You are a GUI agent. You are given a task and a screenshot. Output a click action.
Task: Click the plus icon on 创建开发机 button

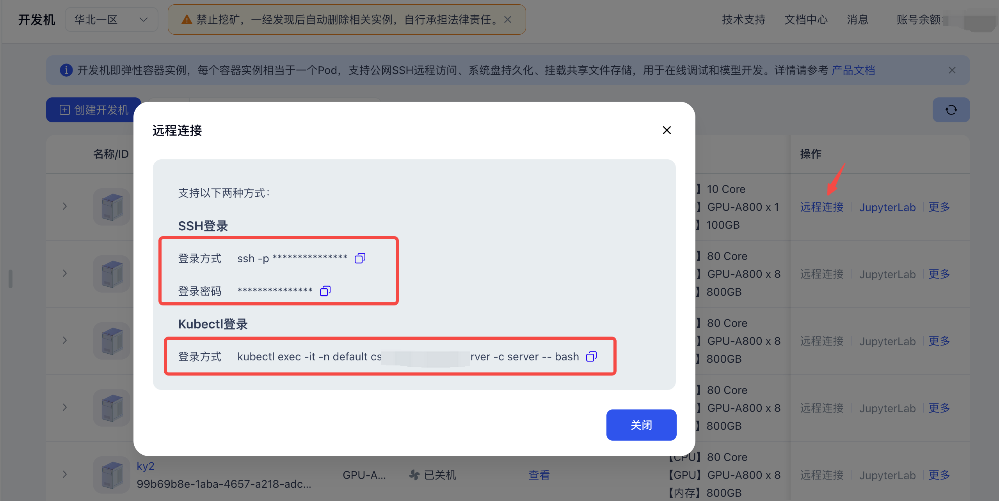tap(64, 110)
